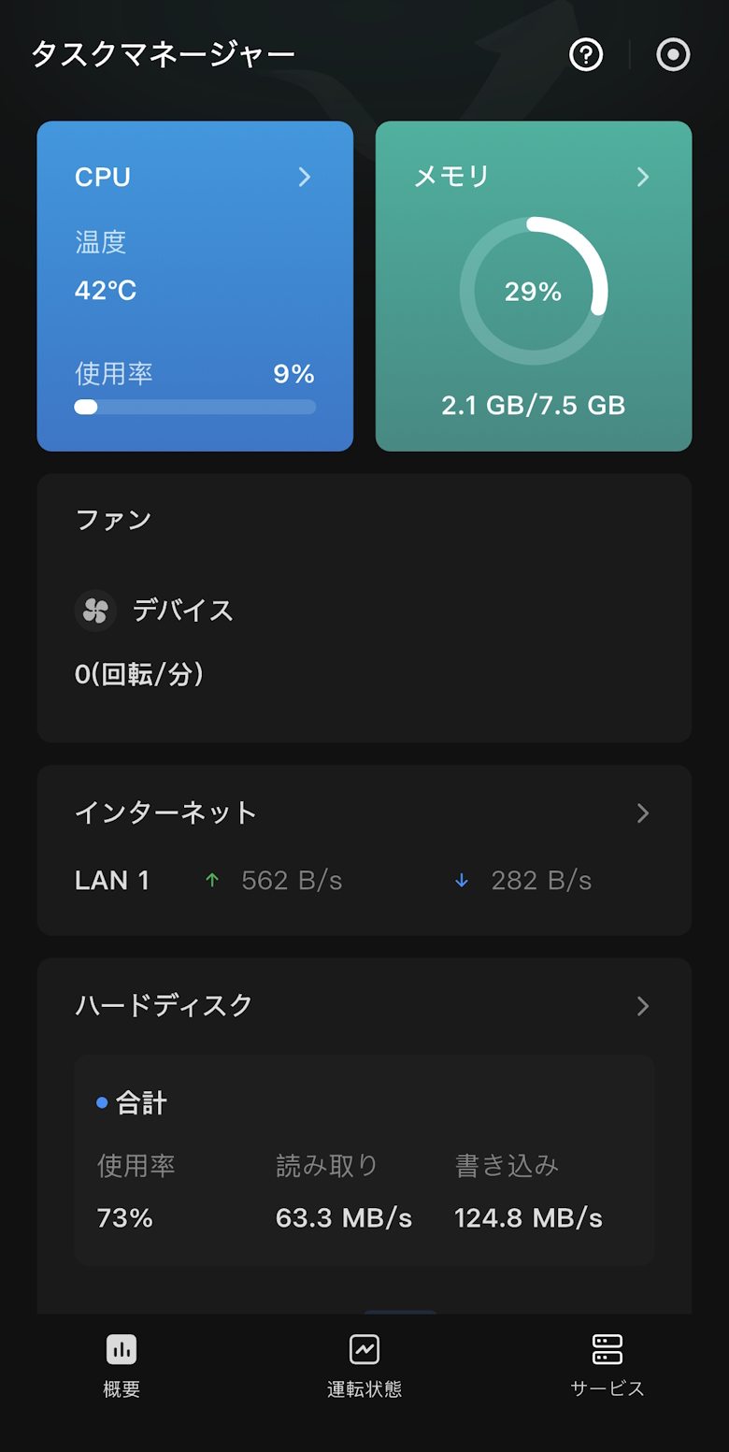Open the 合計 disk summary card
Image resolution: width=729 pixels, height=1452 pixels.
point(364,1159)
